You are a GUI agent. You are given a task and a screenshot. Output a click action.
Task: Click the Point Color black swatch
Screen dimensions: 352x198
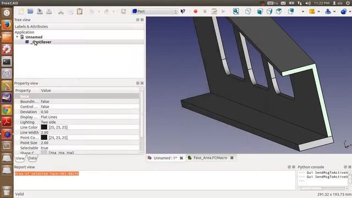coord(44,137)
